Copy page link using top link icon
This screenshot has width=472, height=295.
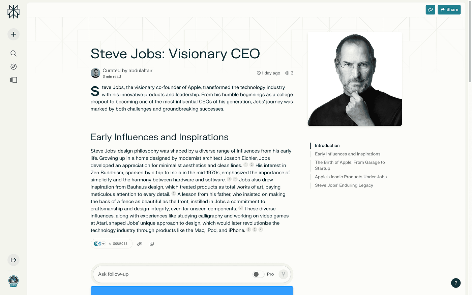pos(431,10)
